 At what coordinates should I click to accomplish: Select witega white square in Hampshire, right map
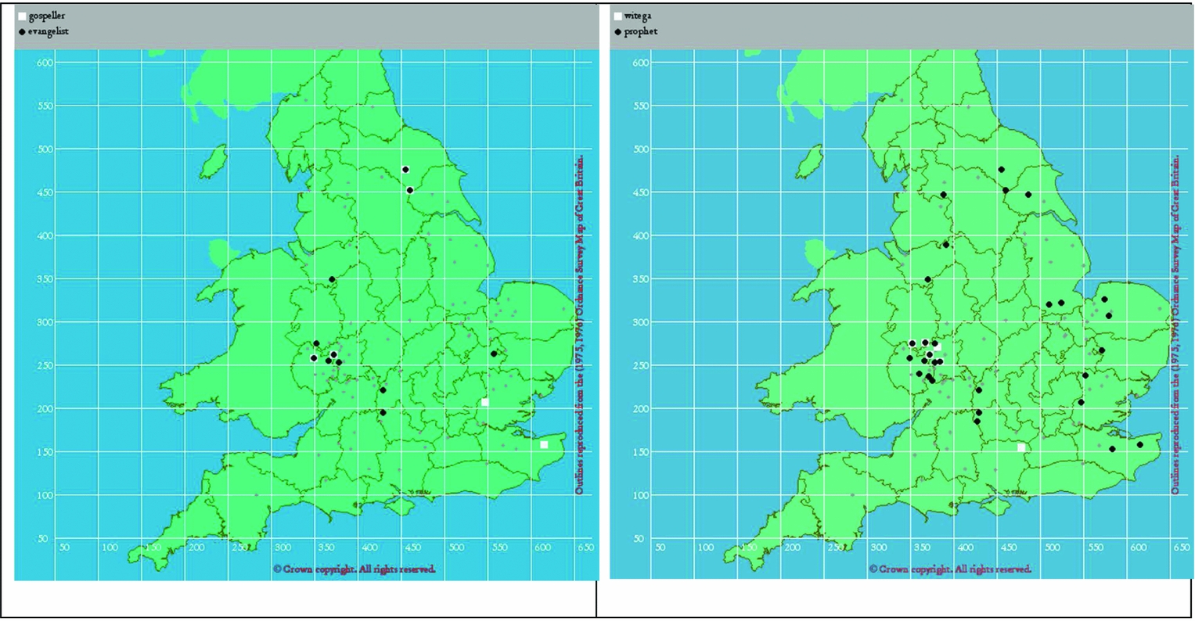(1021, 447)
